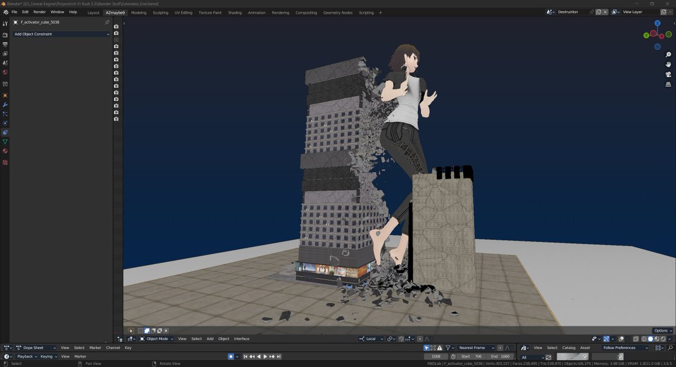The image size is (676, 367).
Task: Click the End 1060 frame field
Action: tap(500, 356)
